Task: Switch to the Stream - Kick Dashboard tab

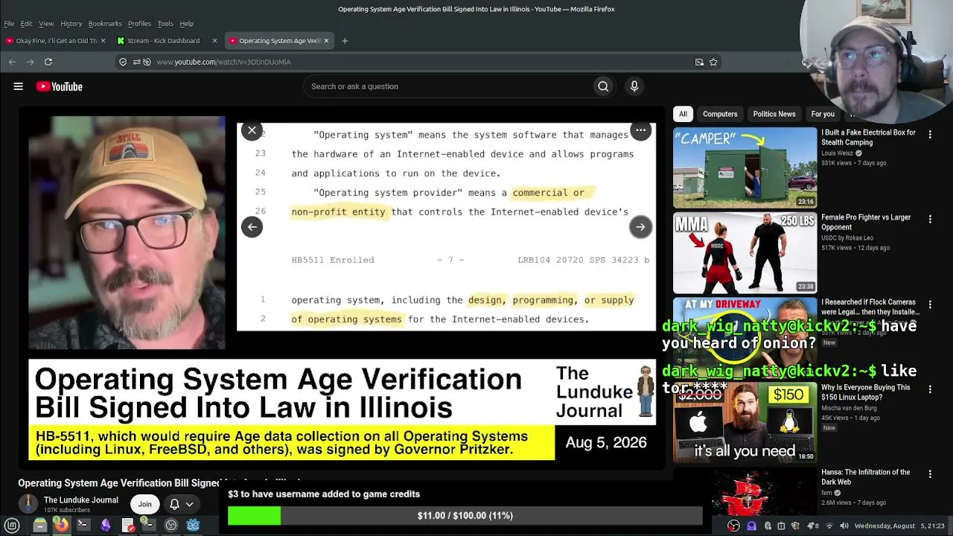Action: click(168, 41)
